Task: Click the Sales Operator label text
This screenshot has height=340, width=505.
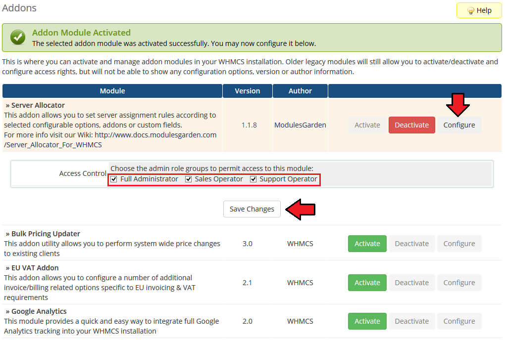Action: [219, 179]
